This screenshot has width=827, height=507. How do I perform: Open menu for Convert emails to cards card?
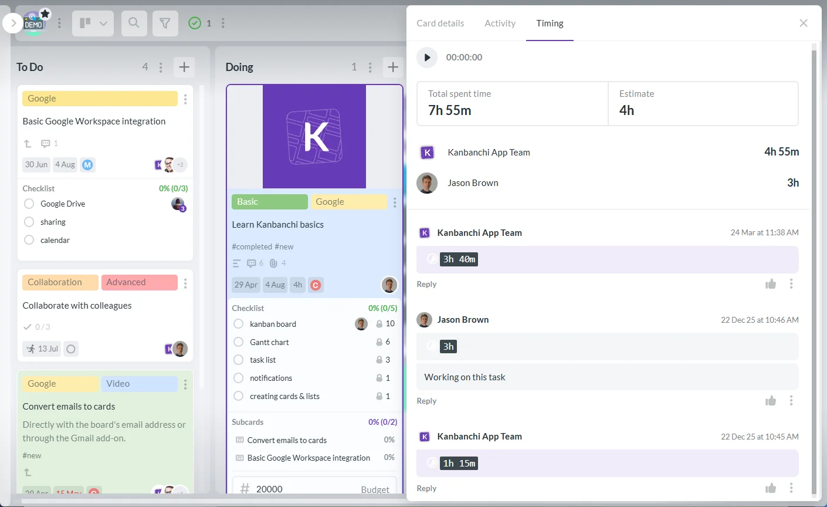click(x=185, y=385)
